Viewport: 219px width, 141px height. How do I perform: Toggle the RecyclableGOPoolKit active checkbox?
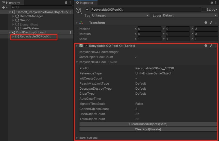[x=87, y=9]
